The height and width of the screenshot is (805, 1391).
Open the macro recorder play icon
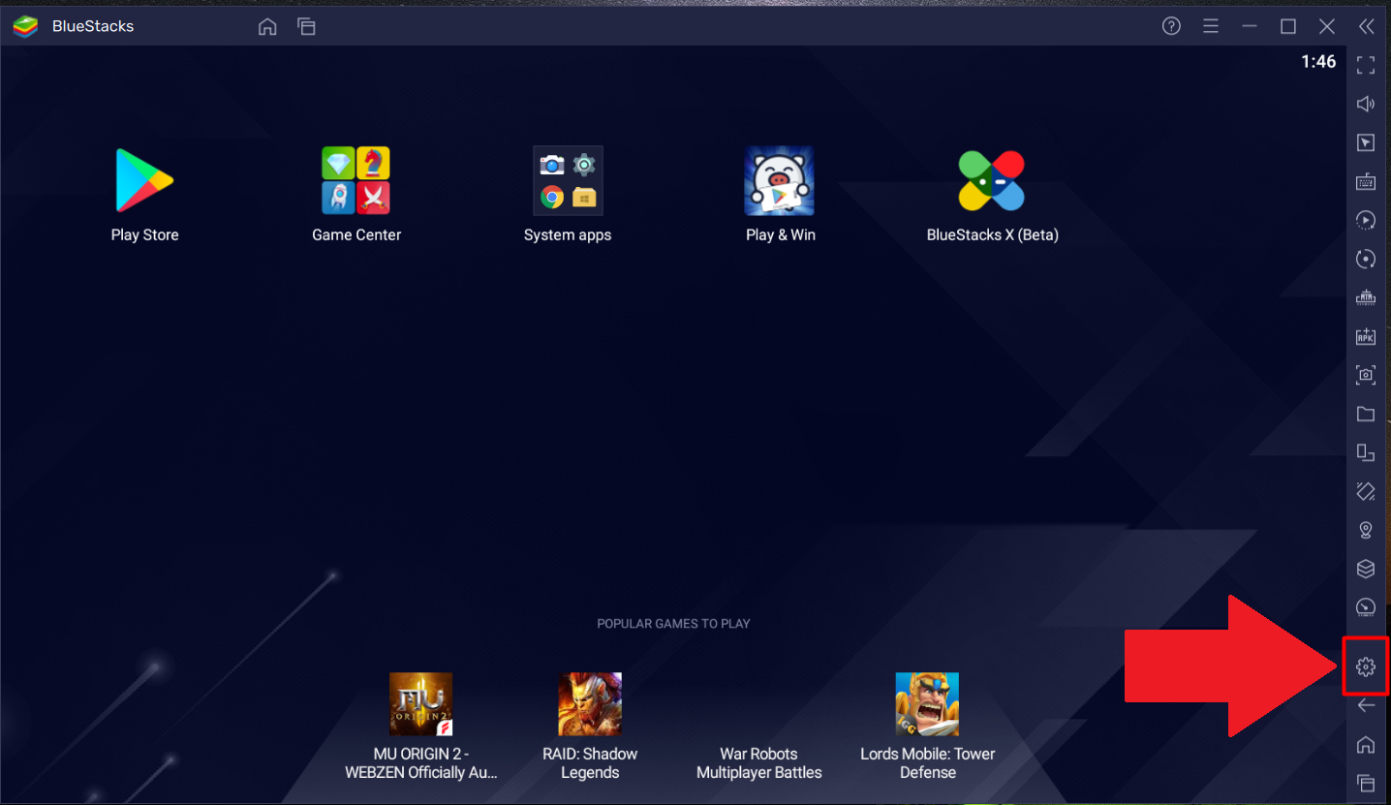[x=1366, y=220]
